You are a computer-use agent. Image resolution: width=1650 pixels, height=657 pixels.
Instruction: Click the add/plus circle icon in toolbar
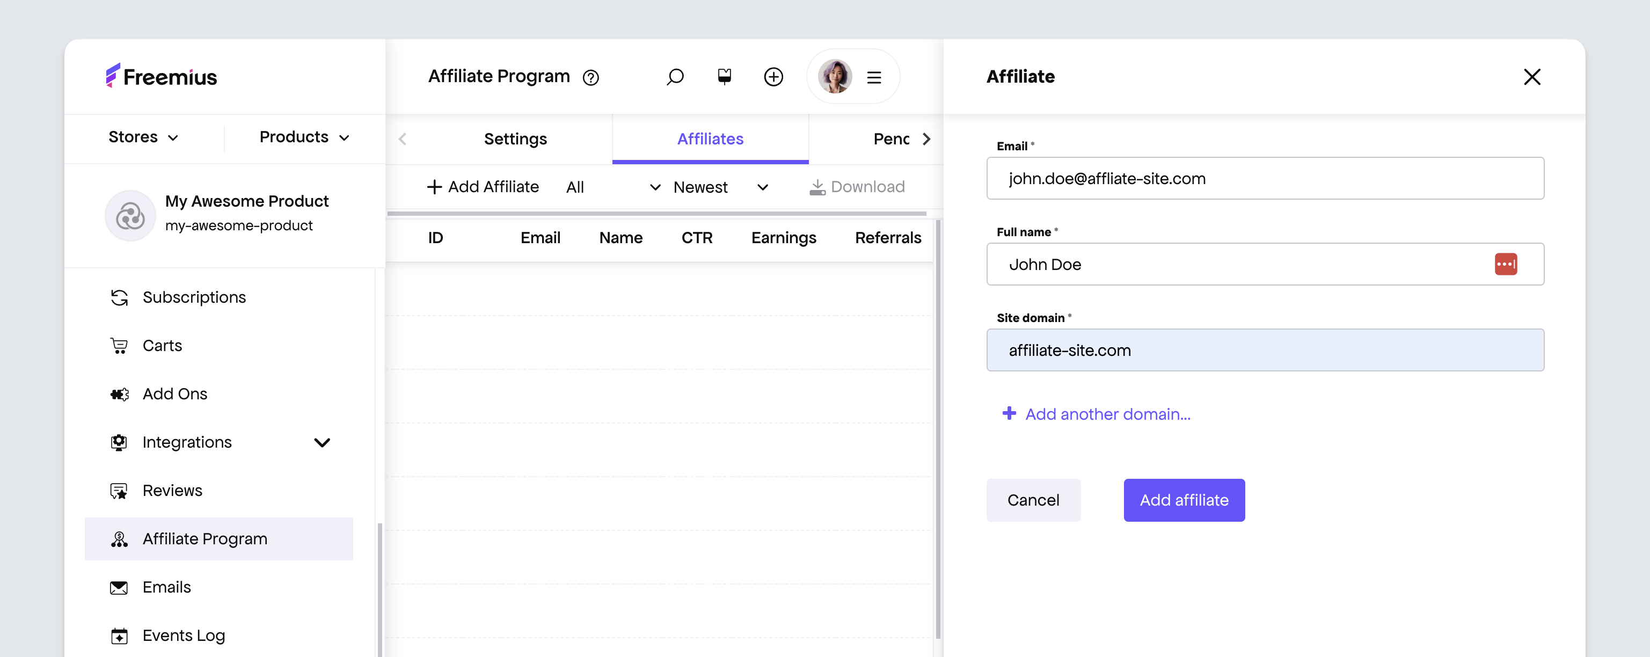[775, 76]
